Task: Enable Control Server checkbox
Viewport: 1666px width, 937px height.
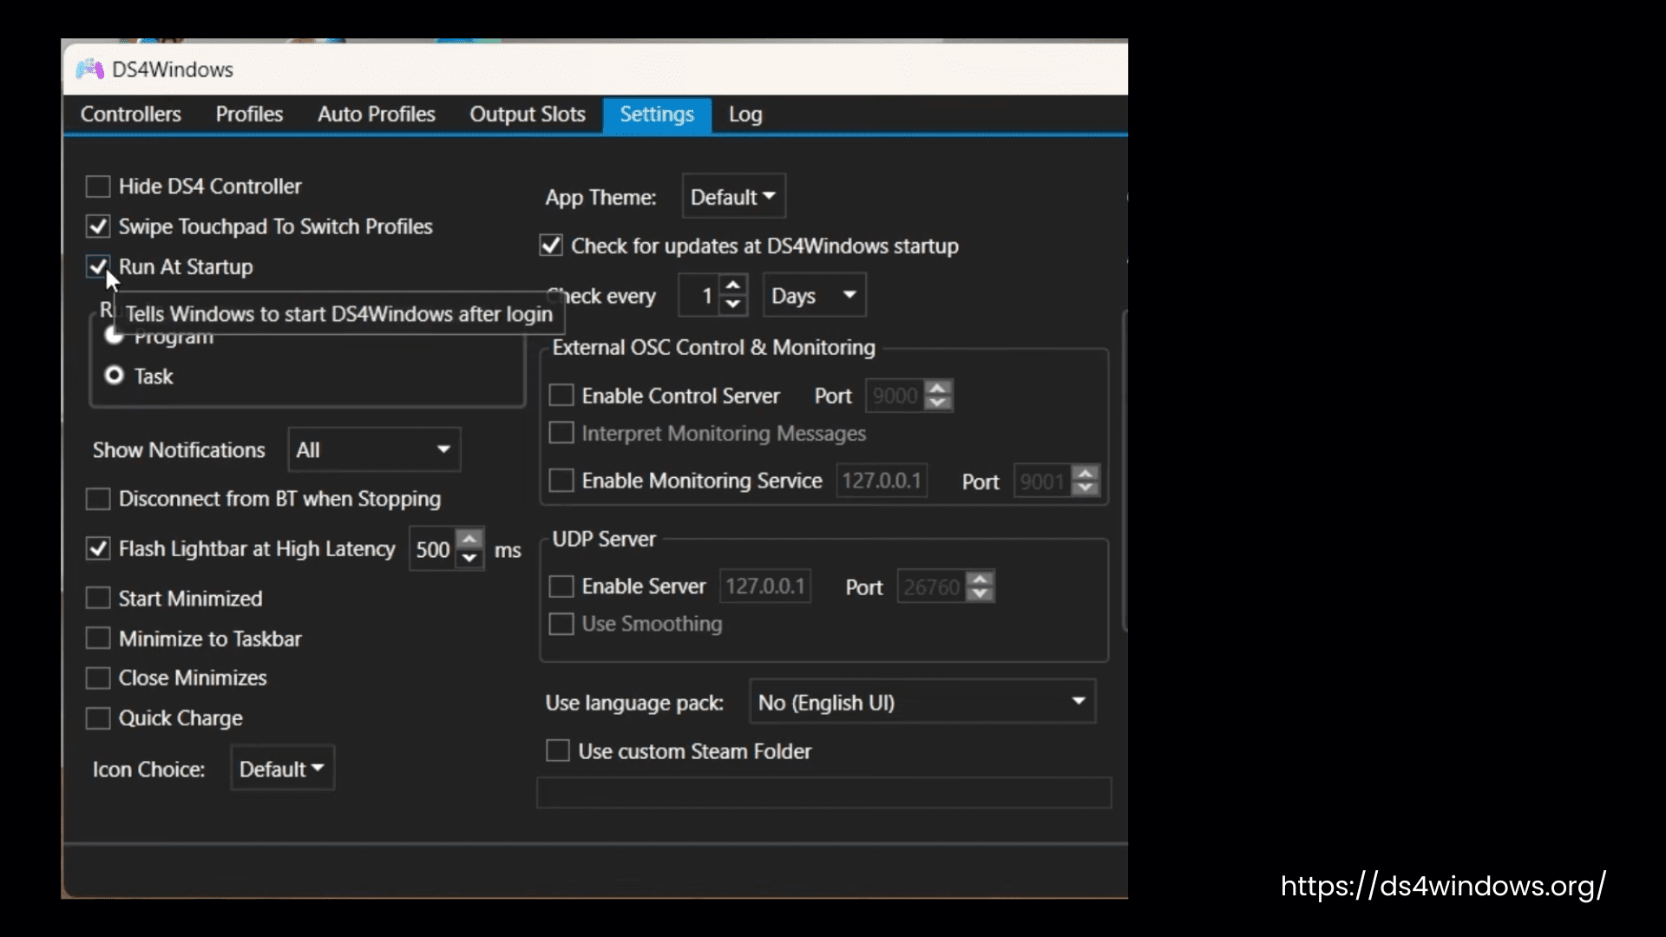Action: tap(561, 396)
